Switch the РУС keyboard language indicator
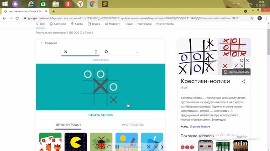270x151 pixels. coord(250,4)
